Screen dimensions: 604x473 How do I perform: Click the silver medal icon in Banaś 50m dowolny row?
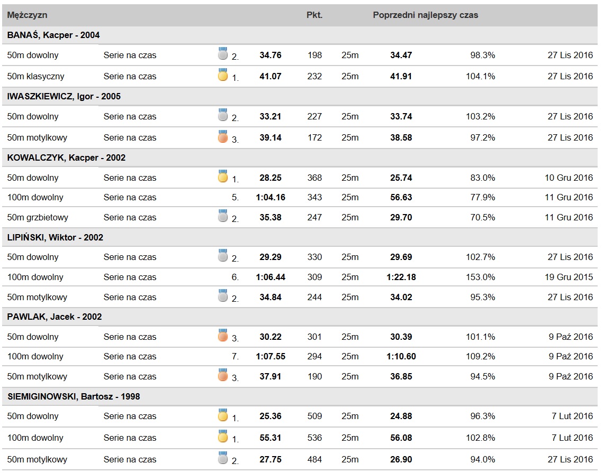223,53
